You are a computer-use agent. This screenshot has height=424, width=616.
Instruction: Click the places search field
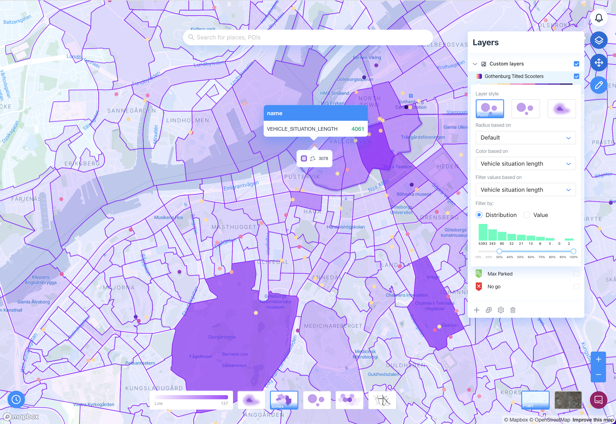coord(308,37)
